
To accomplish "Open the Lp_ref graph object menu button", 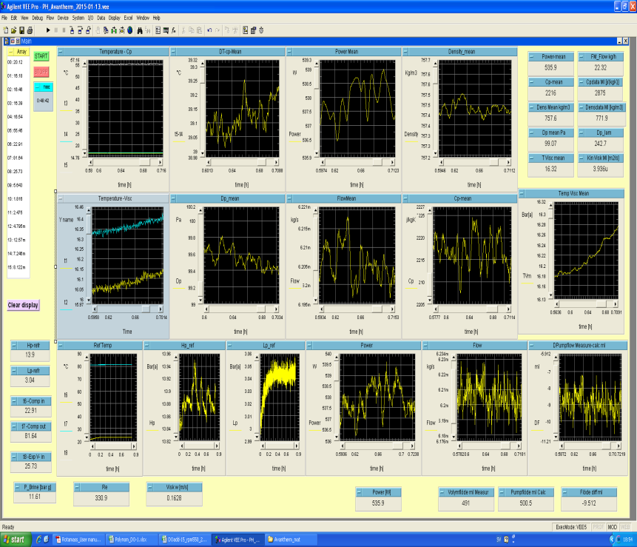I will [230, 346].
